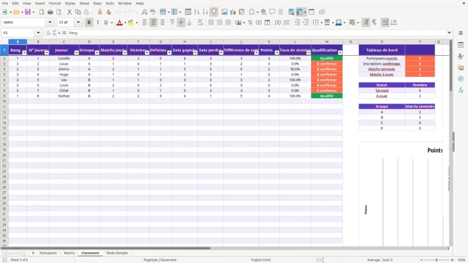
Task: Apply the red font color swatch
Action: click(119, 22)
